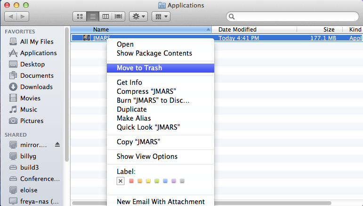Viewport: 363px width, 206px height.
Task: Remove label with the X box
Action: [121, 181]
